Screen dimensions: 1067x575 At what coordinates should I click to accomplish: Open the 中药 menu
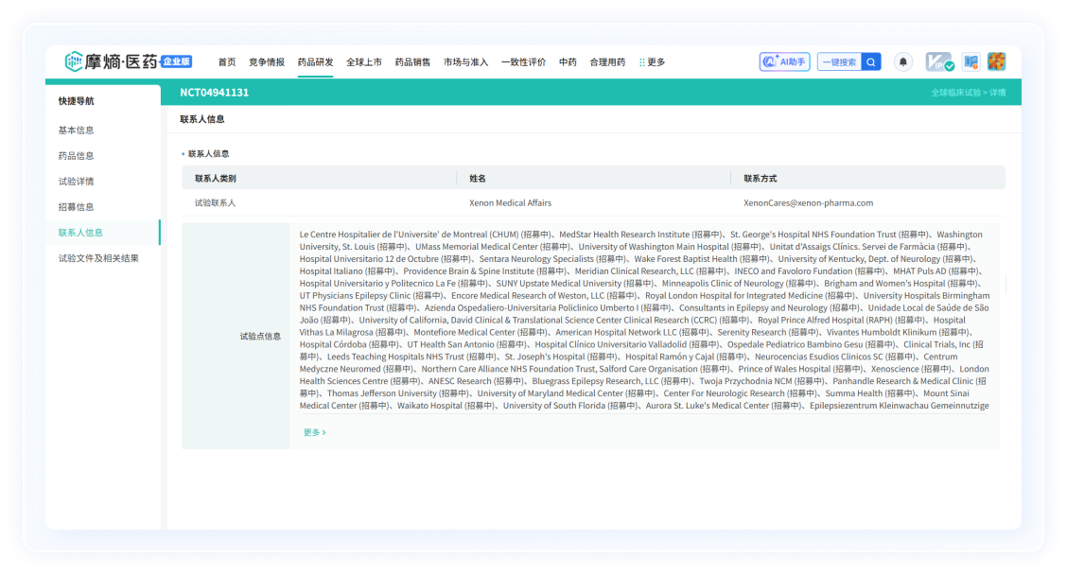pyautogui.click(x=568, y=61)
